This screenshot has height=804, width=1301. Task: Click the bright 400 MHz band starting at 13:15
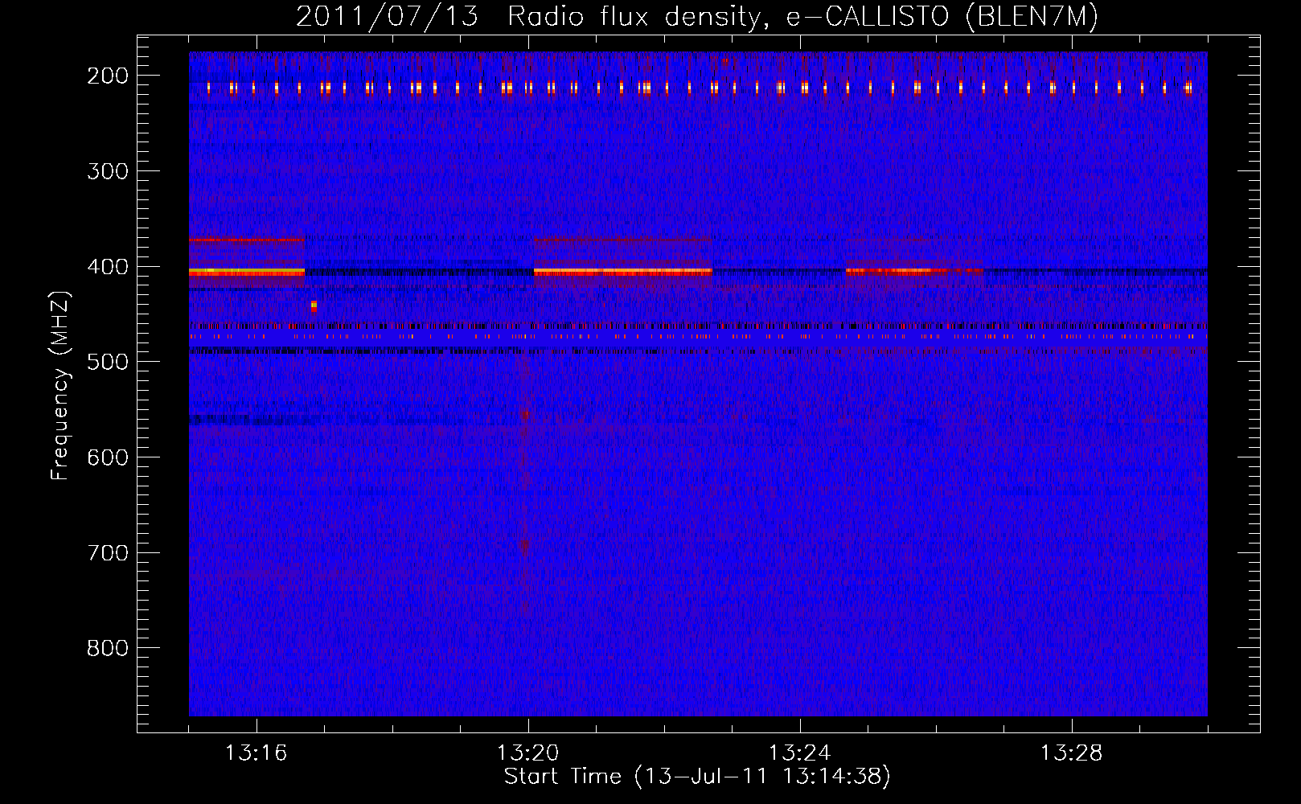click(x=247, y=273)
